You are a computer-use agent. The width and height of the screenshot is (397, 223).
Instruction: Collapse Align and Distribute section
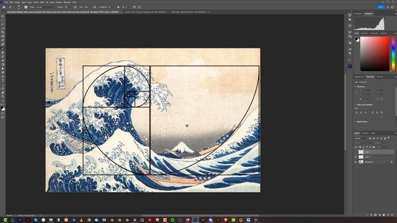(355, 105)
